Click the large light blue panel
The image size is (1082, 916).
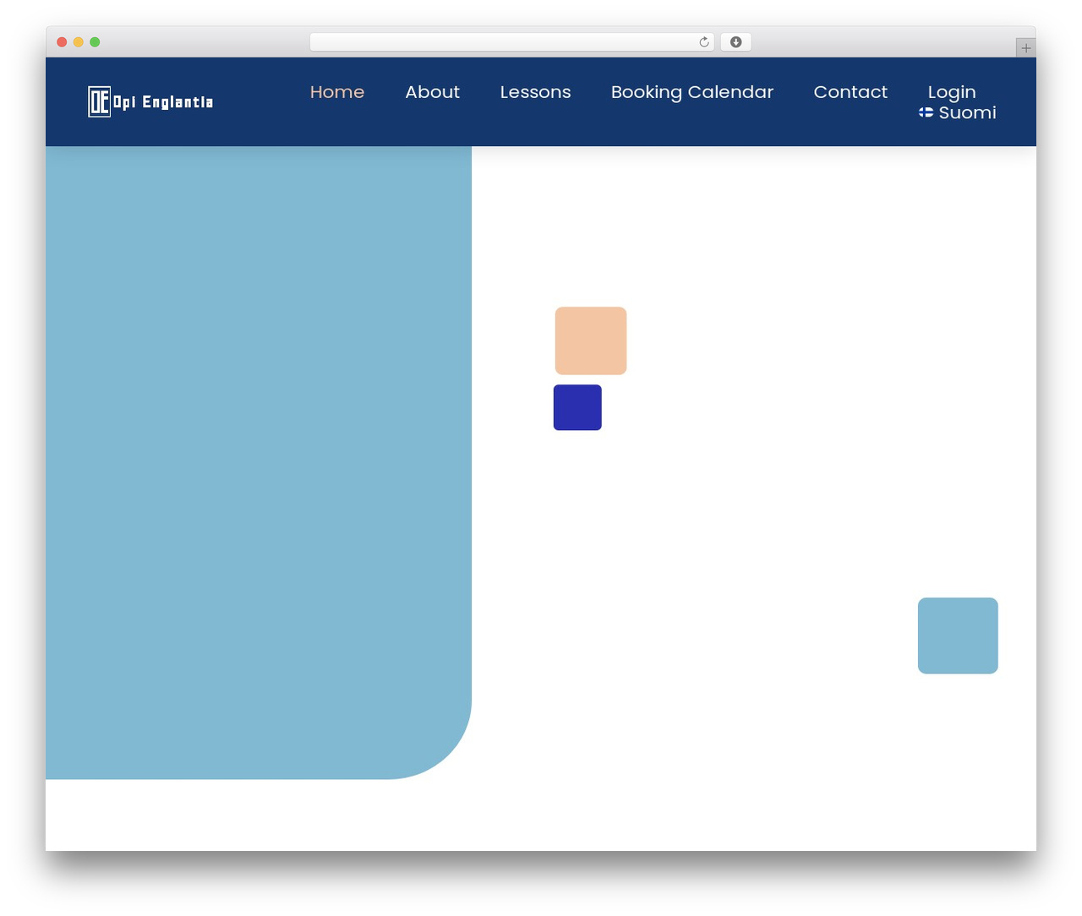pyautogui.click(x=258, y=462)
